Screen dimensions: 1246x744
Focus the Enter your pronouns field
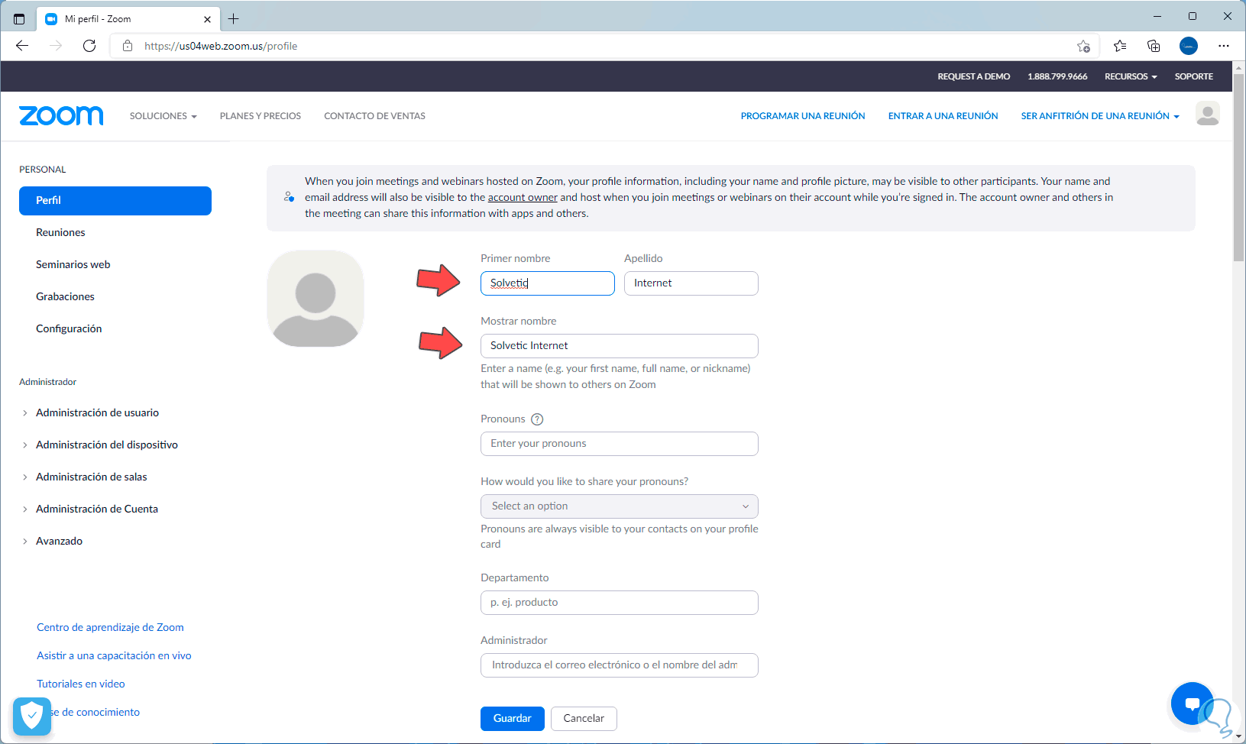coord(620,444)
